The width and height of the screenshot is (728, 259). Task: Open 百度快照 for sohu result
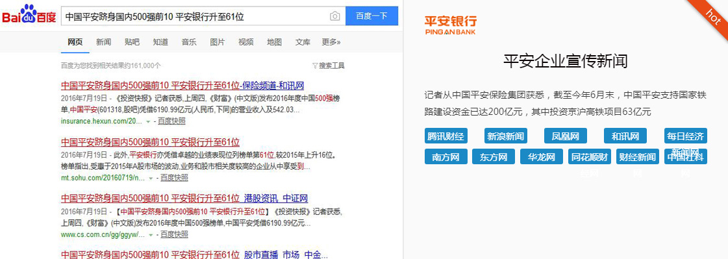point(174,178)
